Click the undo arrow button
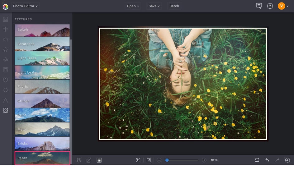 tap(267, 160)
